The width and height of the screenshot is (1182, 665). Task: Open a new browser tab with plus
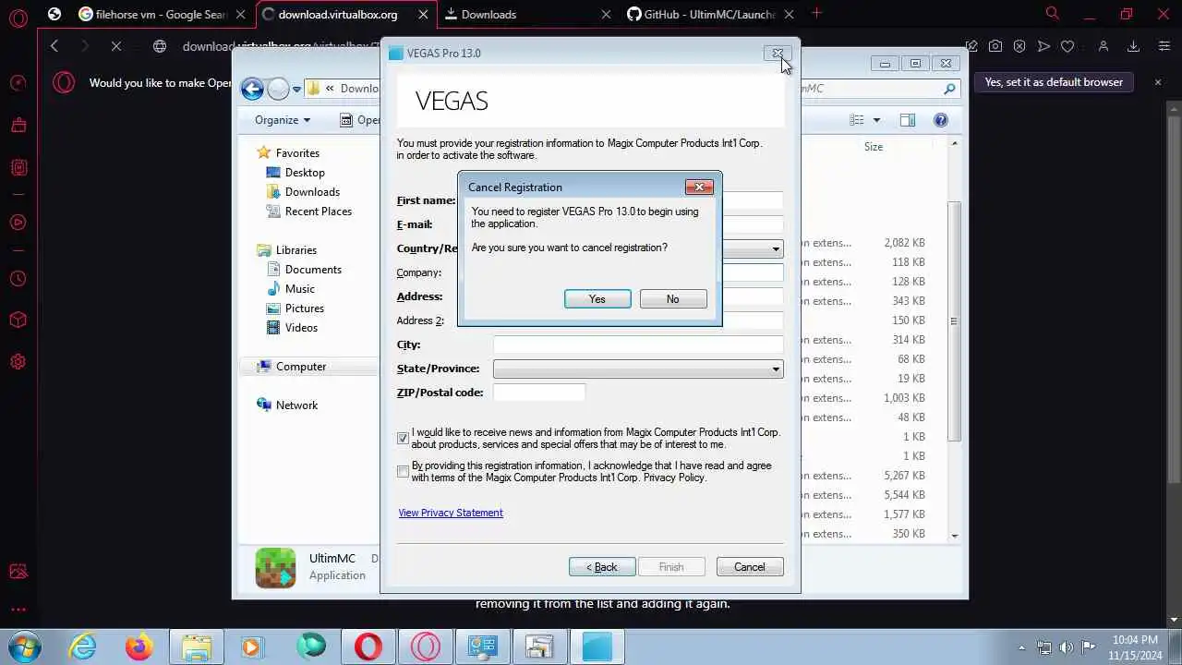(816, 13)
